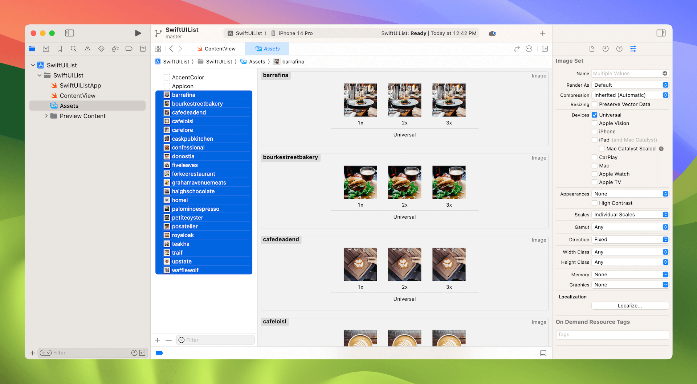Show the Attributes inspector sliders icon
Image resolution: width=697 pixels, height=384 pixels.
[x=633, y=49]
